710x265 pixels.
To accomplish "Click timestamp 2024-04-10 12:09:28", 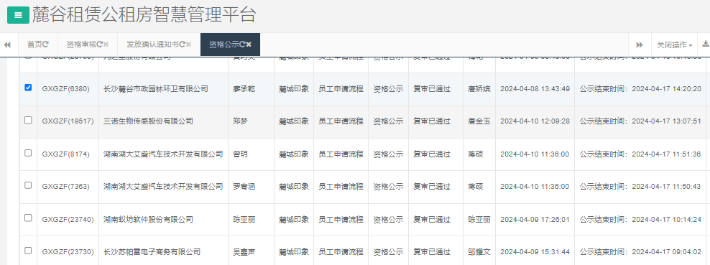I will click(x=535, y=121).
